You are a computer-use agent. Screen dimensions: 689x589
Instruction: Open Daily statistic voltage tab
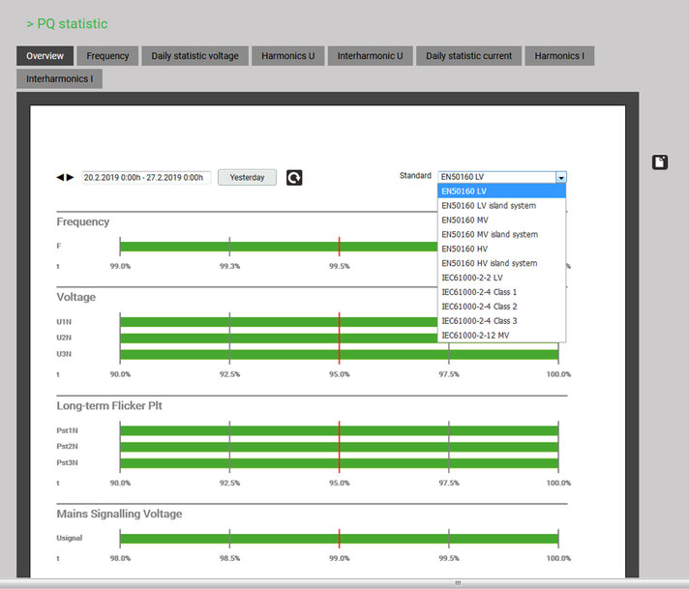pyautogui.click(x=195, y=56)
